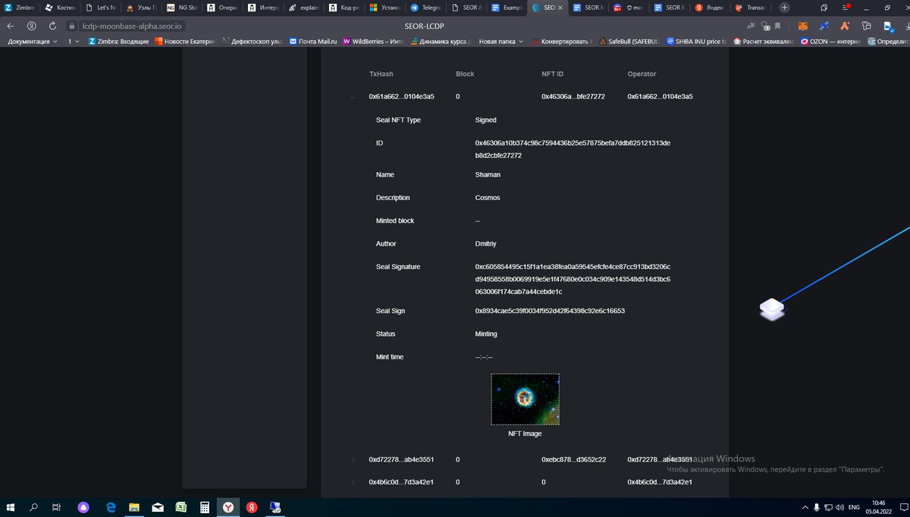910x517 pixels.
Task: Click the NFT ID 0x46306a...bfe27272 cell
Action: (573, 97)
